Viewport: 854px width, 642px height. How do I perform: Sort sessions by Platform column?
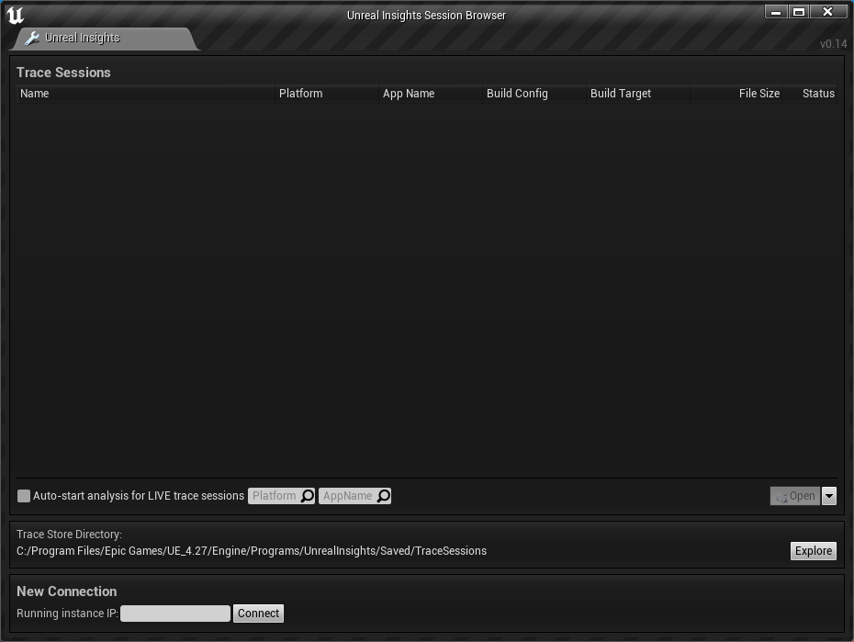(x=327, y=94)
